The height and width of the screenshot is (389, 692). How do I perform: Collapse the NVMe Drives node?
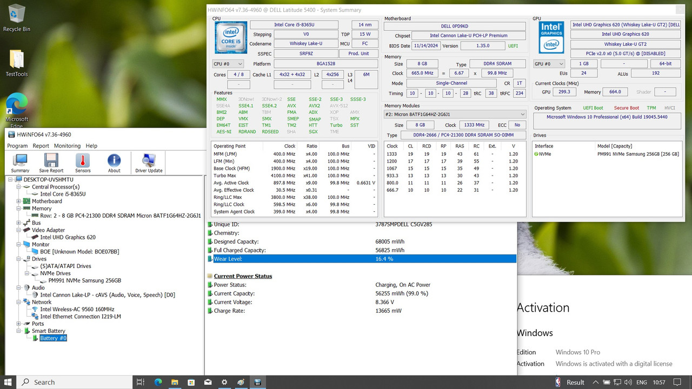[x=27, y=273]
